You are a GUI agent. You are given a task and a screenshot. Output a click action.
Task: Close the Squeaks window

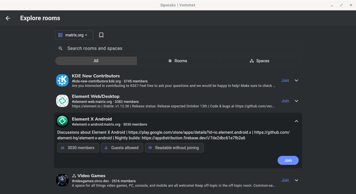tap(350, 5)
